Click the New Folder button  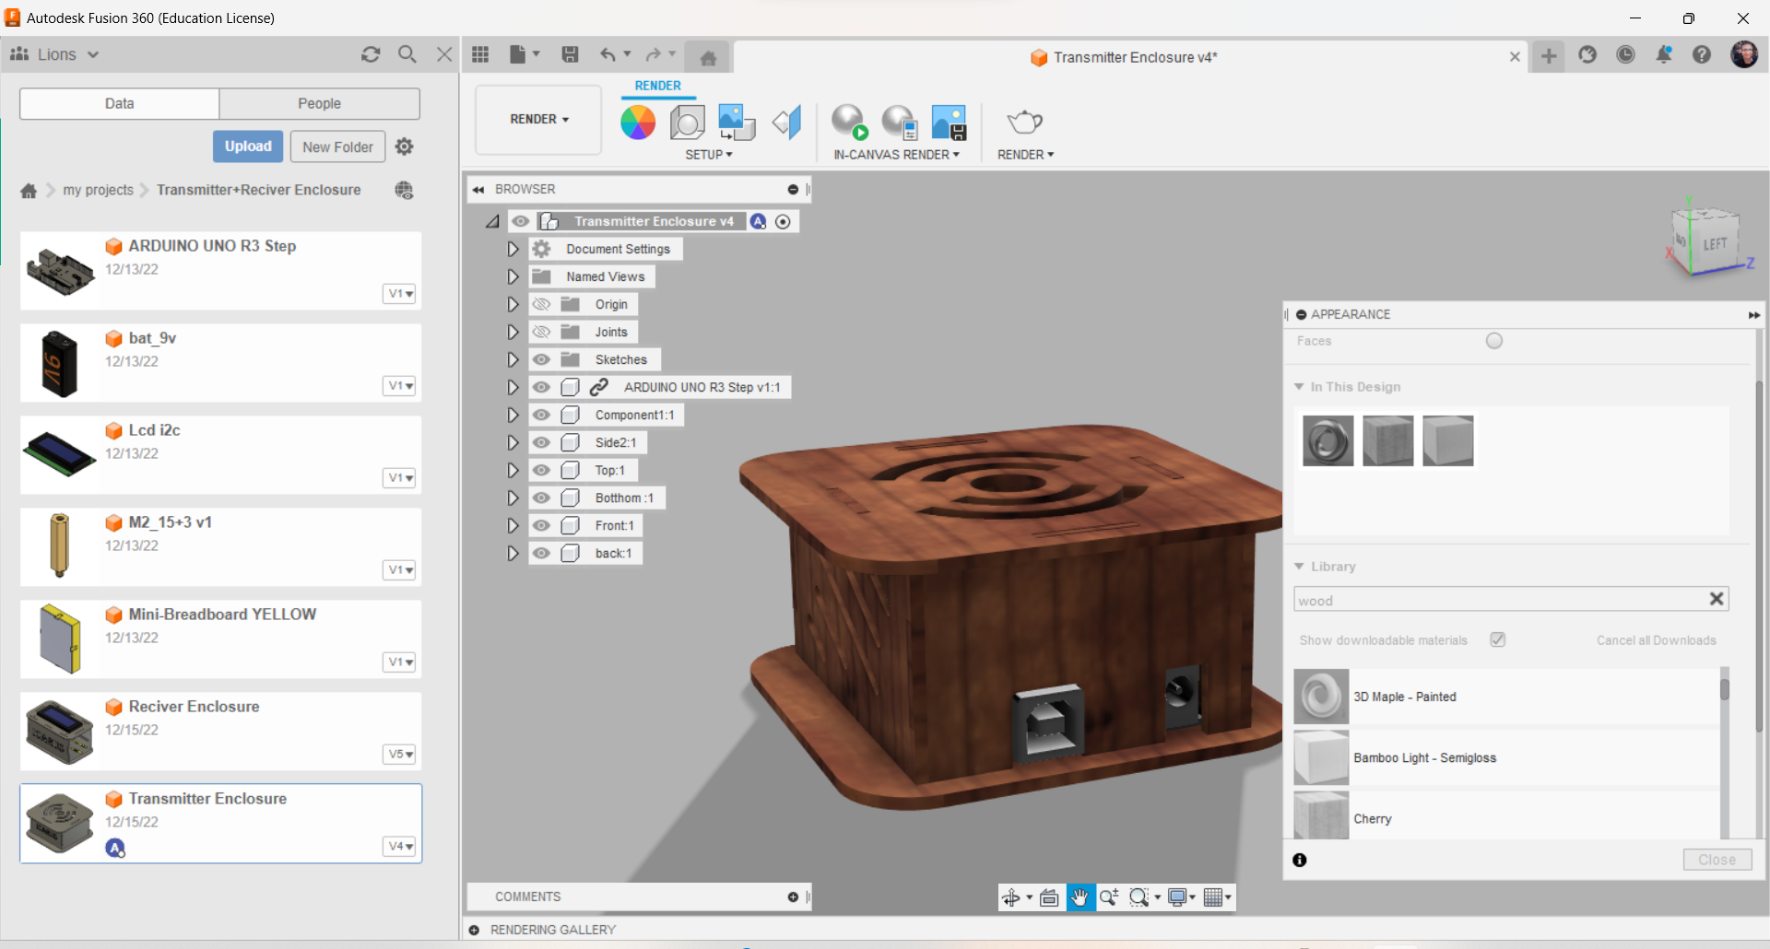tap(337, 146)
